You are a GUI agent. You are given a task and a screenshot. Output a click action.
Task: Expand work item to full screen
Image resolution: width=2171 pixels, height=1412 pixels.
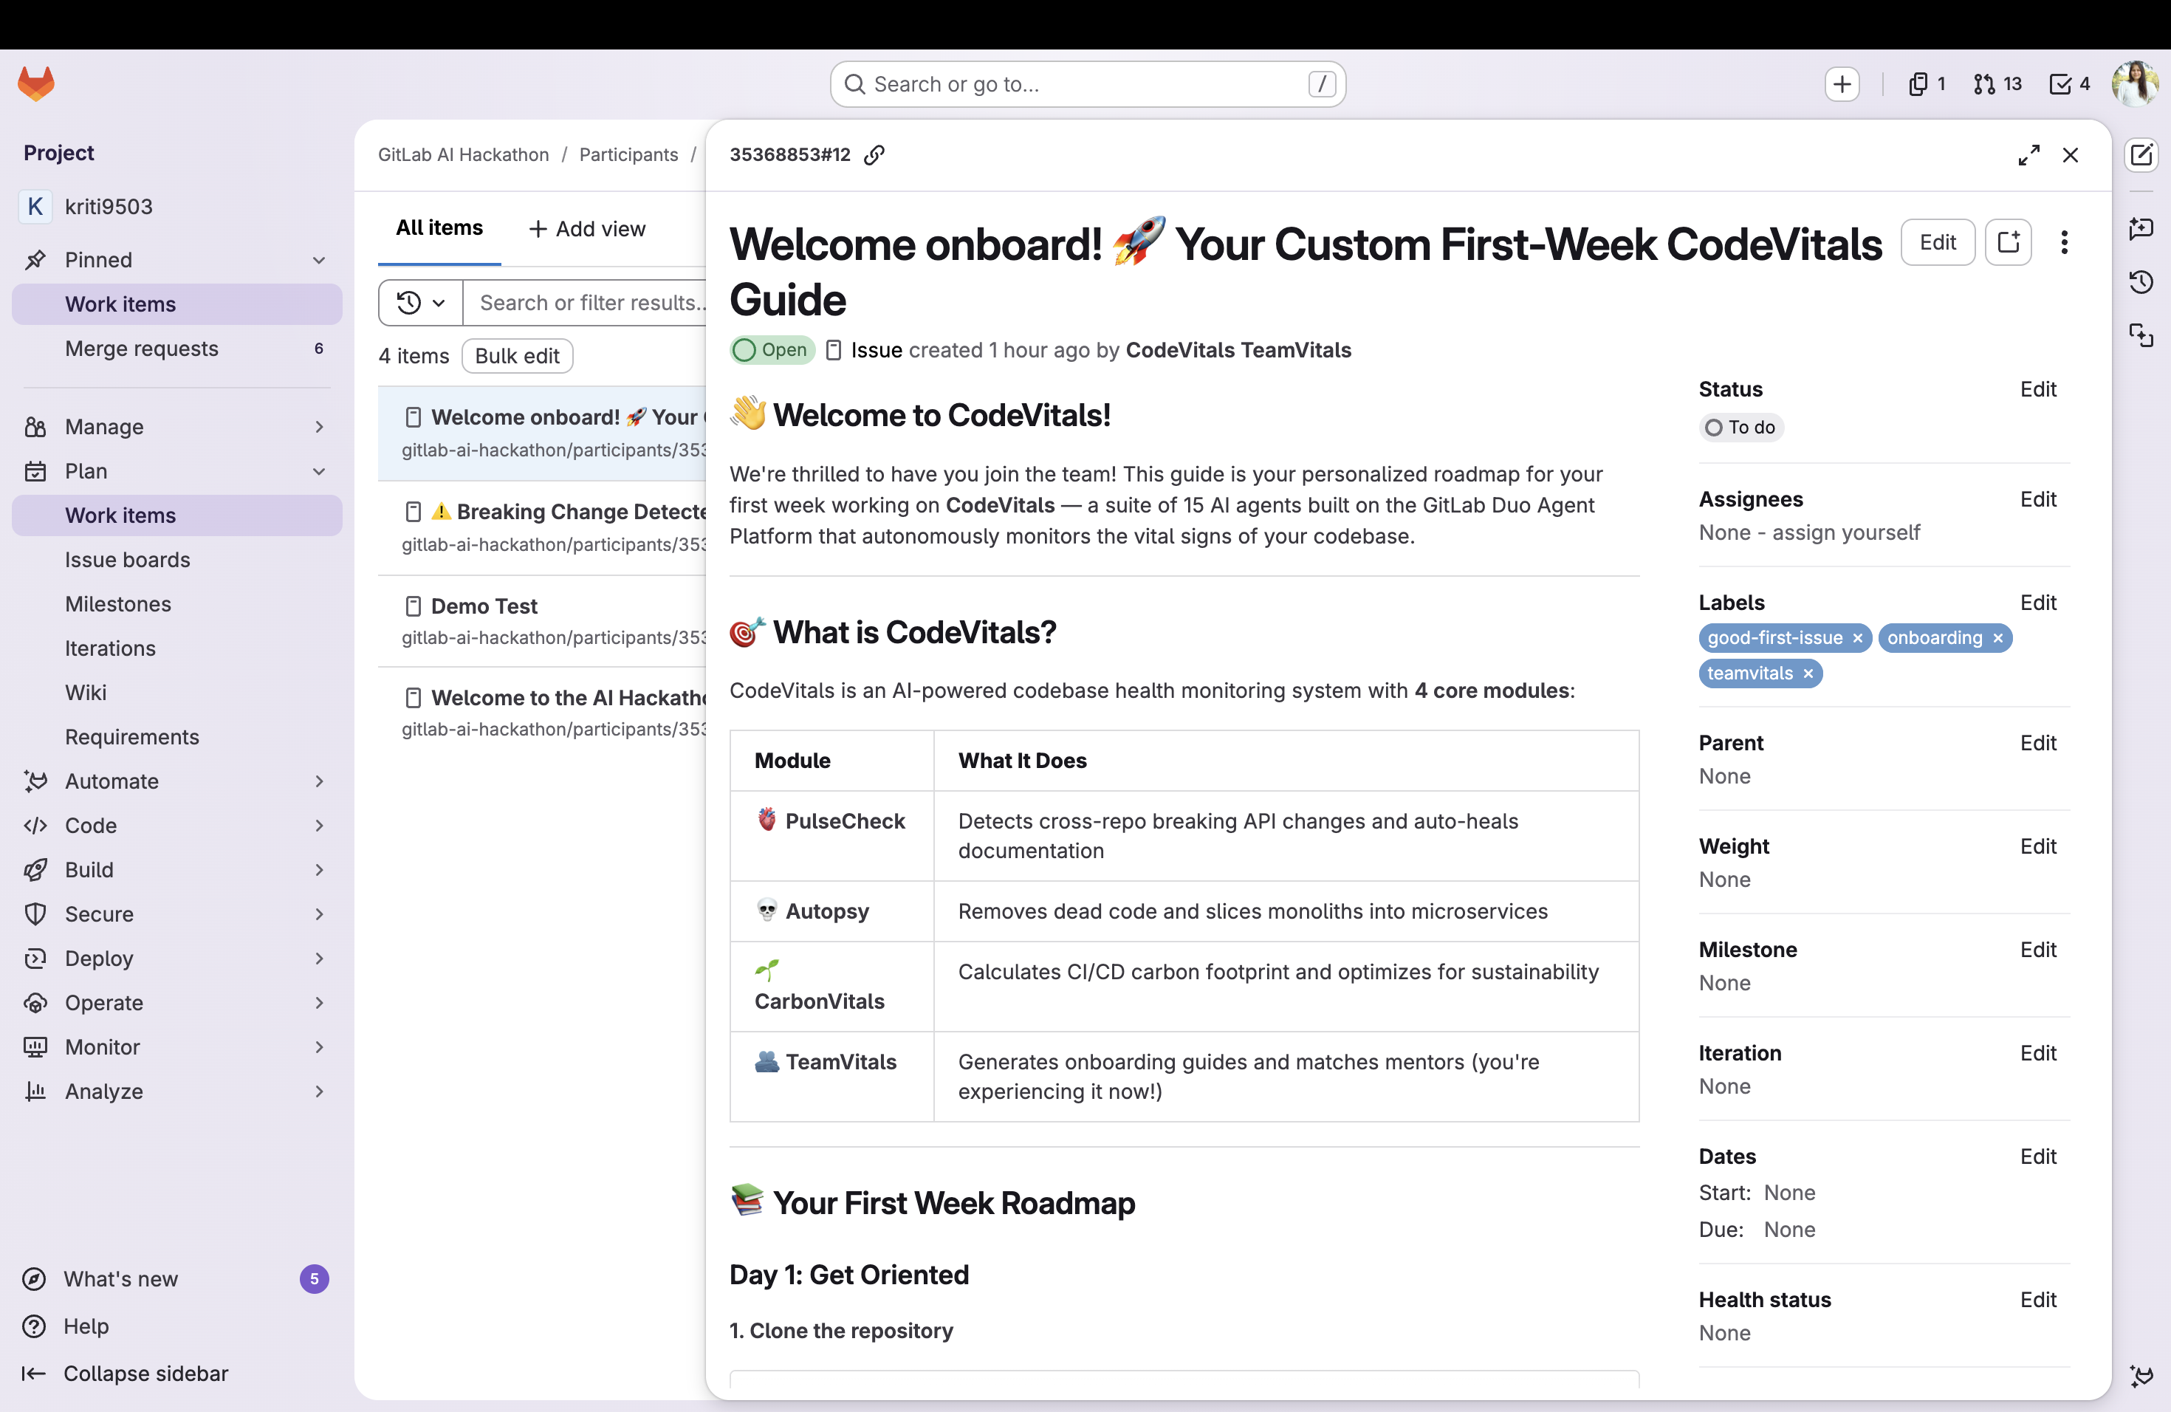point(2028,155)
